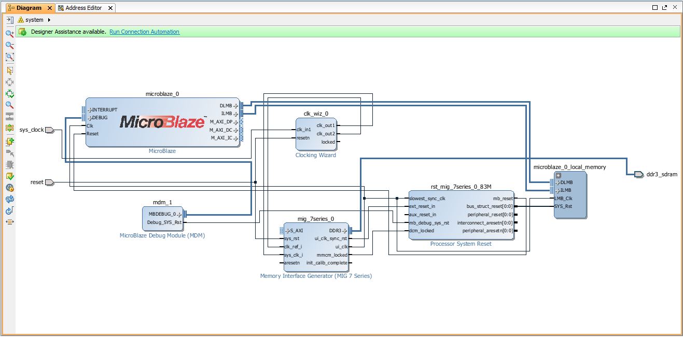Expand the MBDEBUG_0 pin on mdm_1
The width and height of the screenshot is (683, 337).
(x=179, y=214)
